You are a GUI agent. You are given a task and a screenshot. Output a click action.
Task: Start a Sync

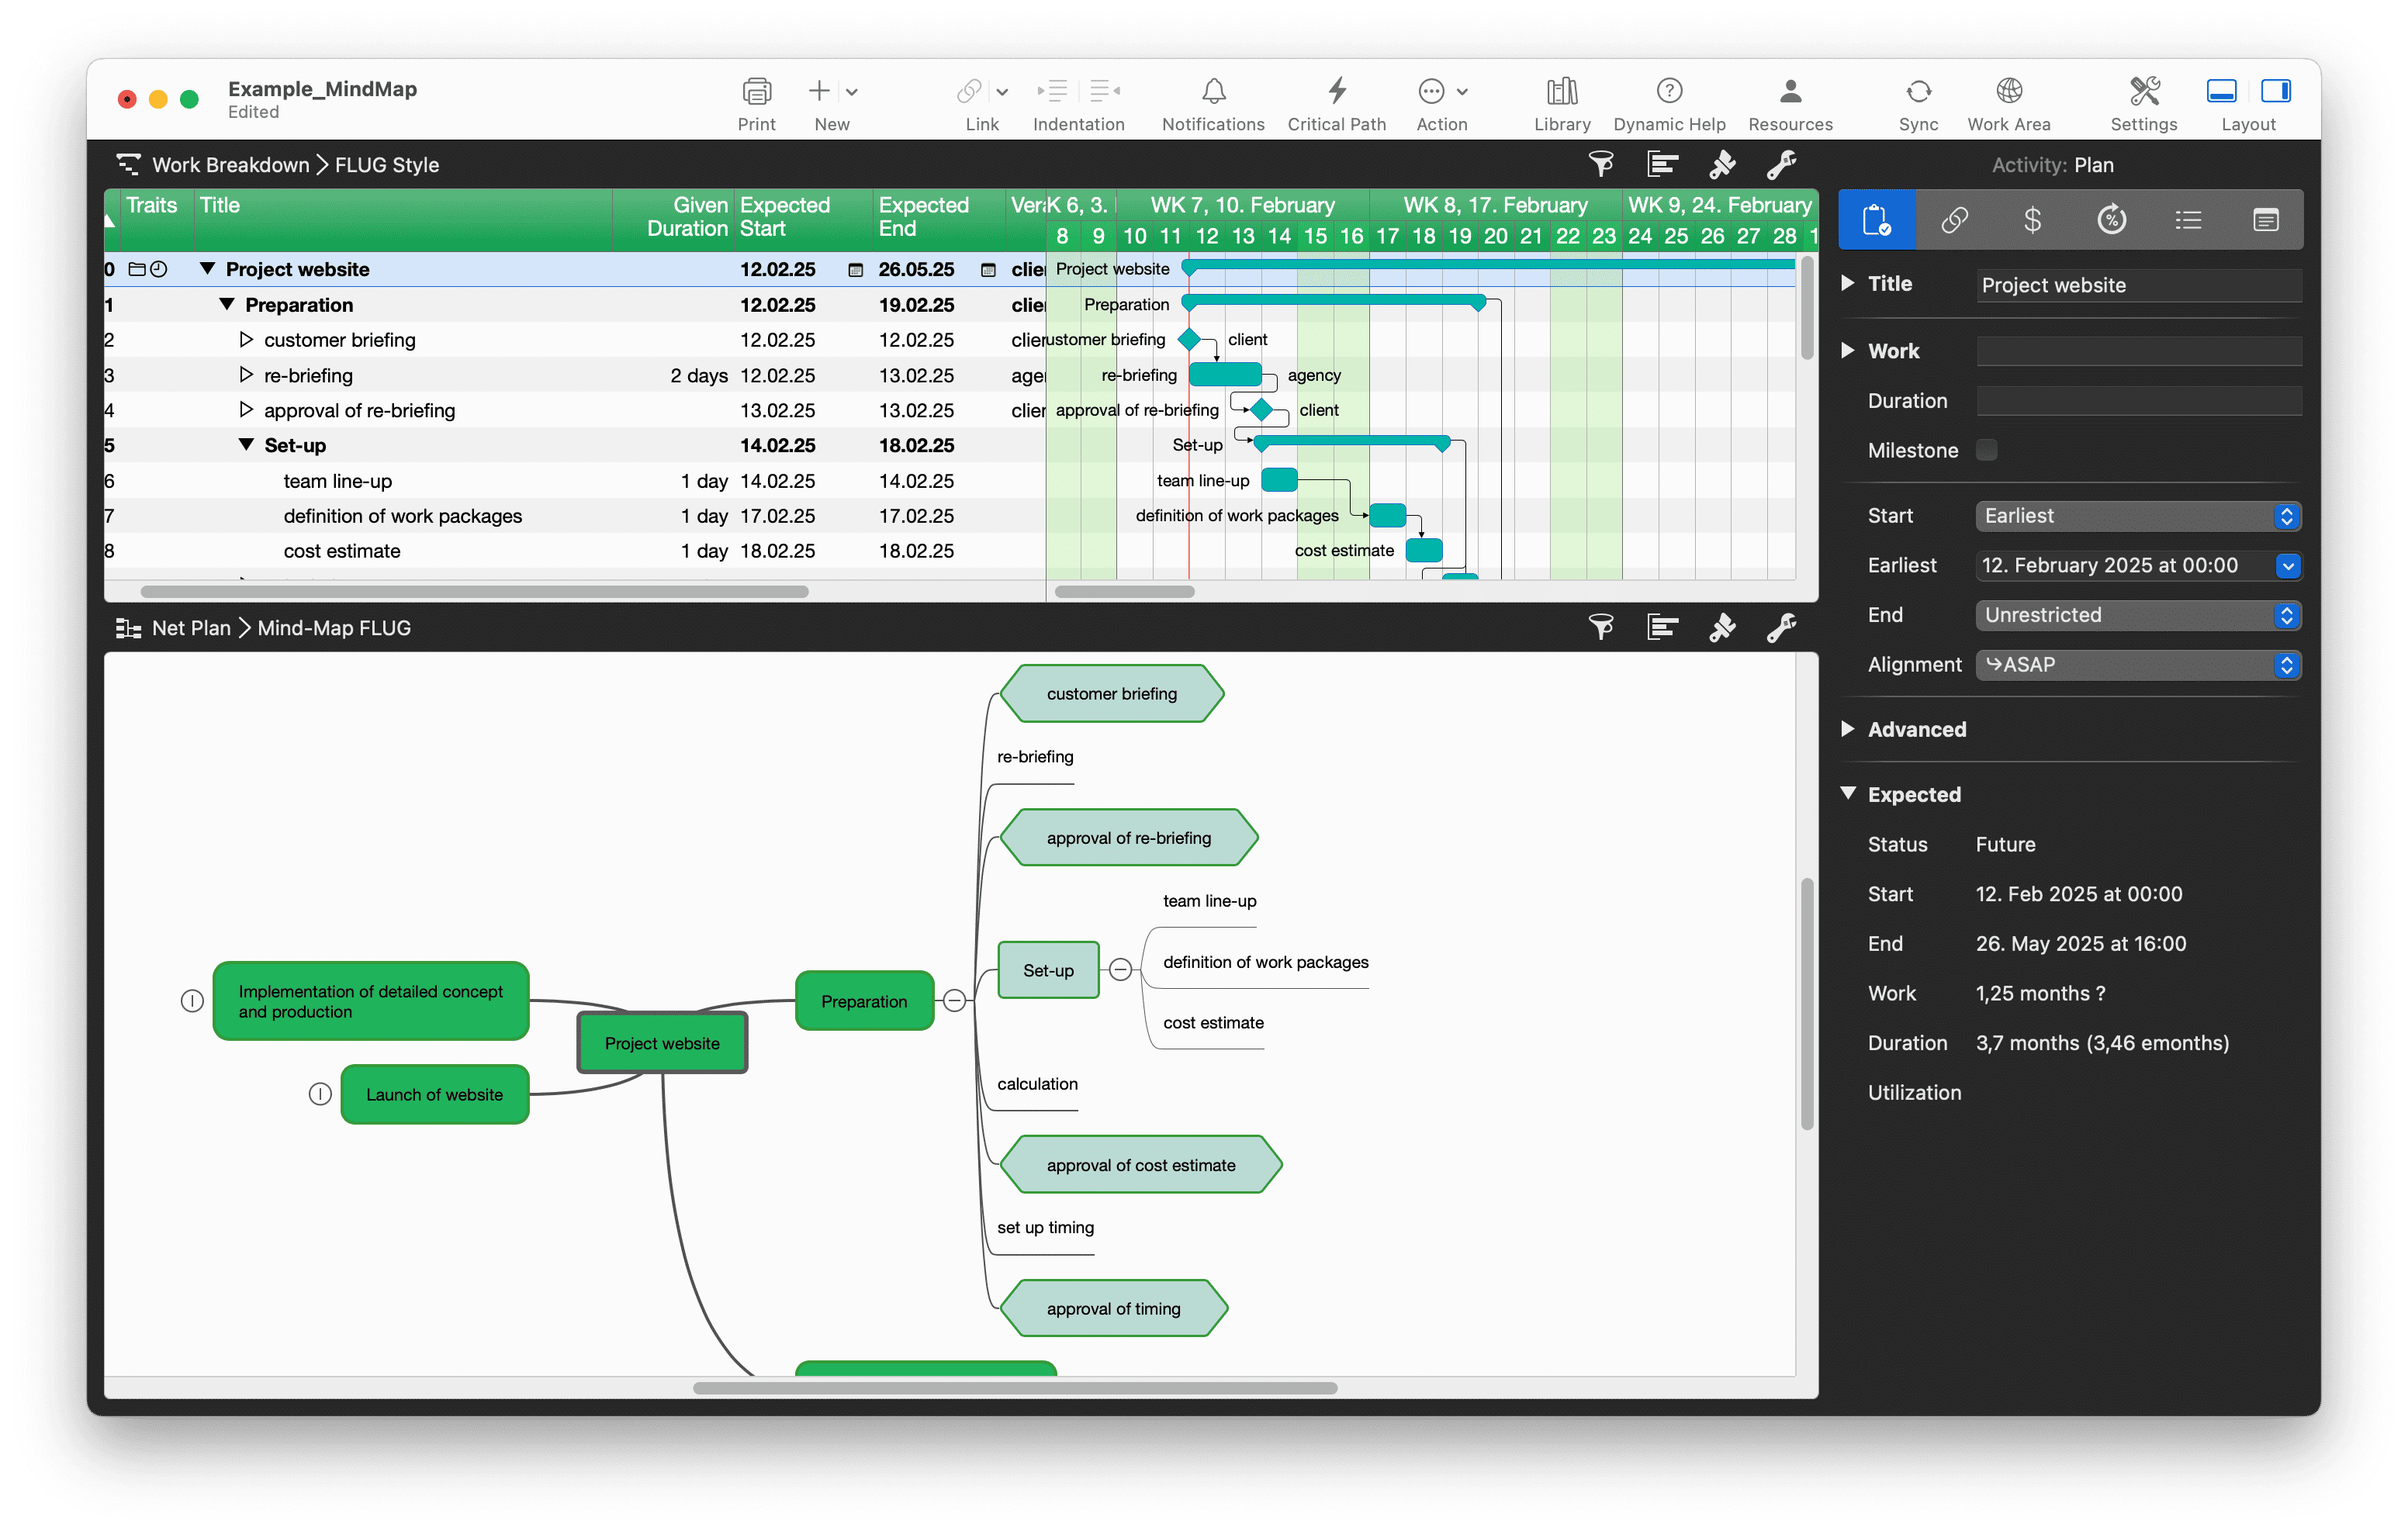pos(1918,100)
